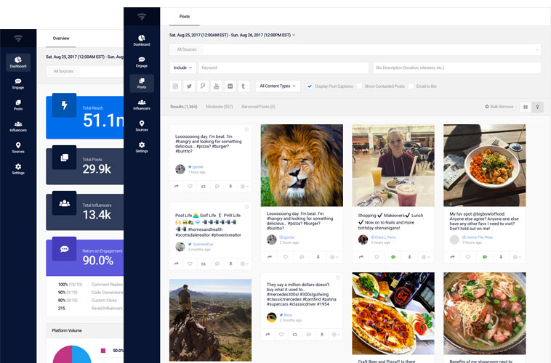Open Influencers in the Posts window sidebar

pyautogui.click(x=142, y=105)
